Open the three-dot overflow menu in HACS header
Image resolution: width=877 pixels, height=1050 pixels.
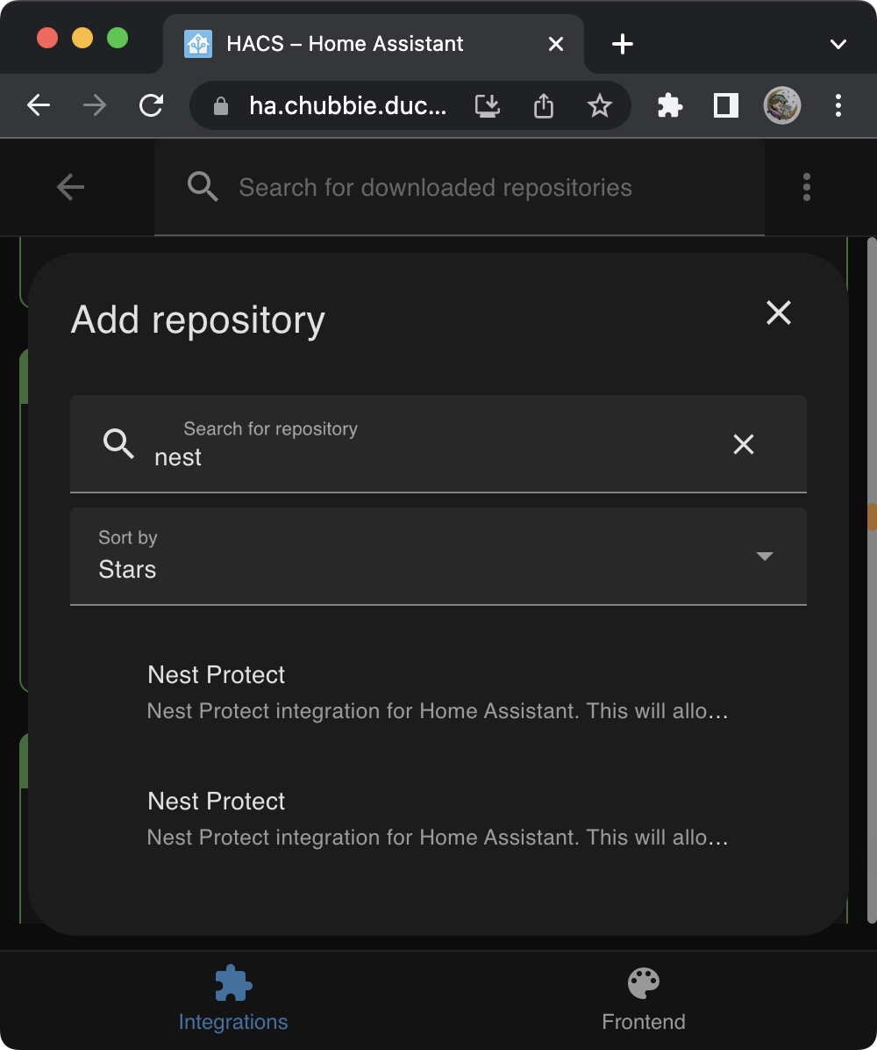(806, 186)
